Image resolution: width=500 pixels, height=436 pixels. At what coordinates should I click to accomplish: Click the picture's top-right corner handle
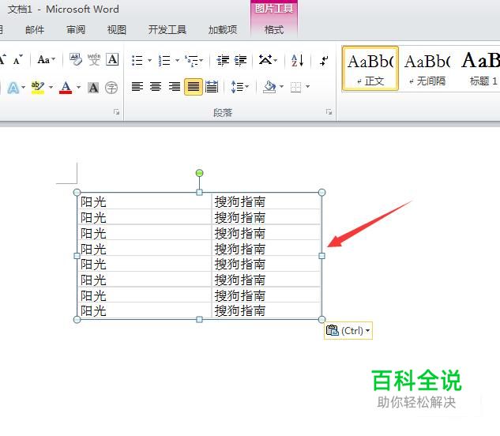click(321, 192)
